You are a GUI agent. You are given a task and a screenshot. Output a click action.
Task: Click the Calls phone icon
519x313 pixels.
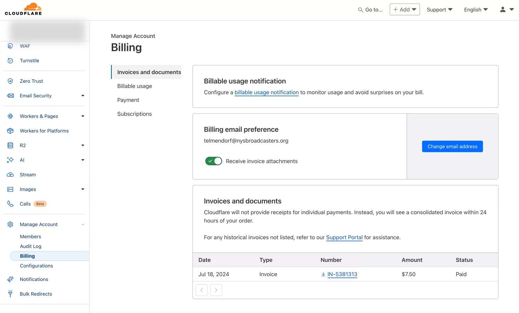coord(10,204)
